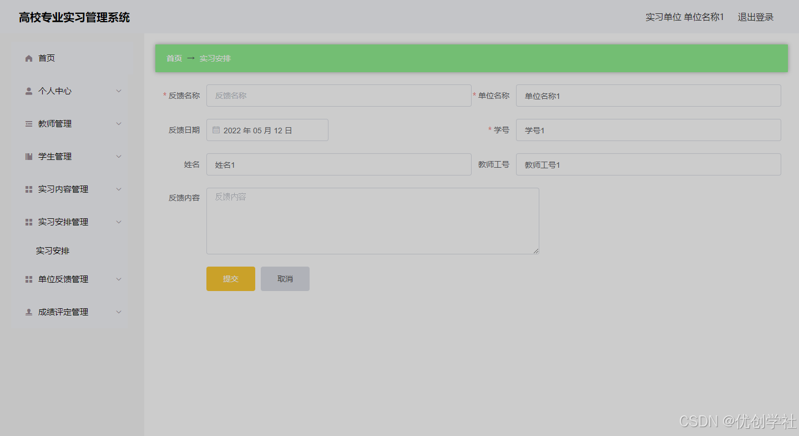The width and height of the screenshot is (799, 436).
Task: Go to 首页 in the breadcrumb
Action: click(174, 58)
